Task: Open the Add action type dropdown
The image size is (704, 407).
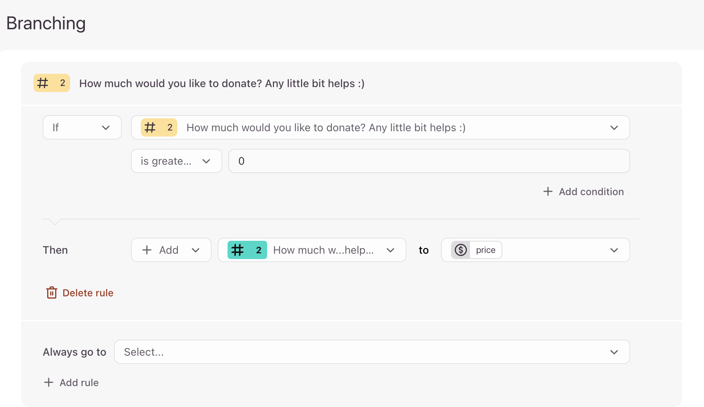Action: click(x=171, y=250)
